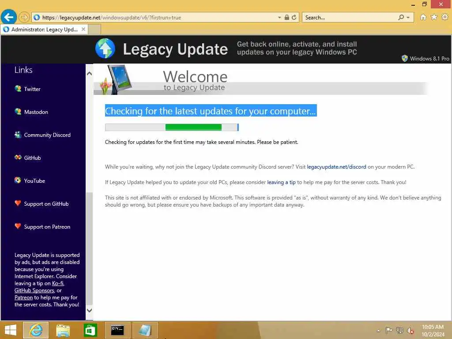
Task: Click the 'Checking for the latest updates' heading
Action: pos(211,111)
